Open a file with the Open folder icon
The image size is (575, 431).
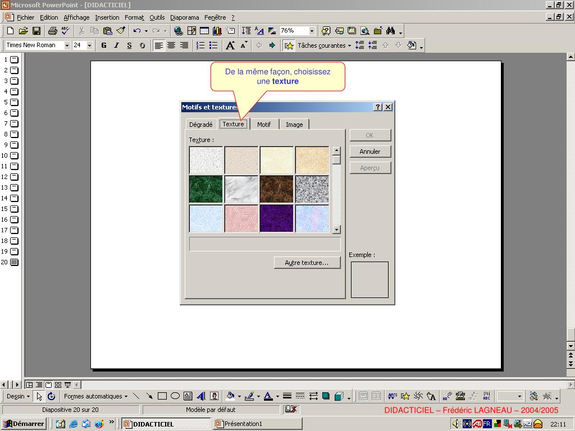click(23, 31)
